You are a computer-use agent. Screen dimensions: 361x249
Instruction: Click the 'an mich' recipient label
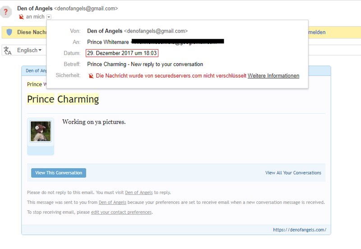(x=35, y=17)
